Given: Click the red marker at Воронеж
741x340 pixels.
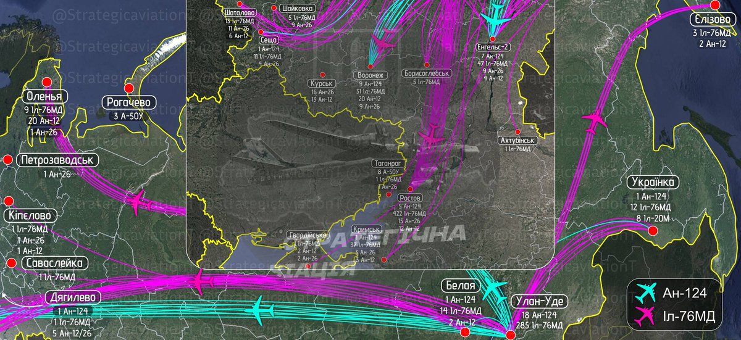Looking at the screenshot, I should click(370, 67).
